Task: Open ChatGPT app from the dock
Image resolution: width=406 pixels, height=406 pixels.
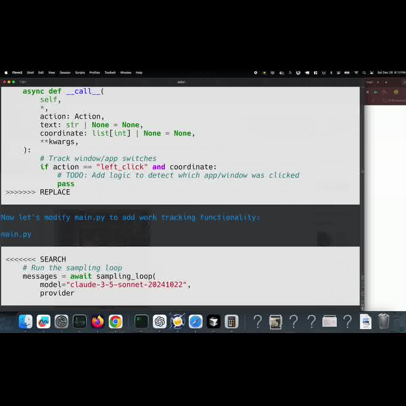Action: (159, 322)
